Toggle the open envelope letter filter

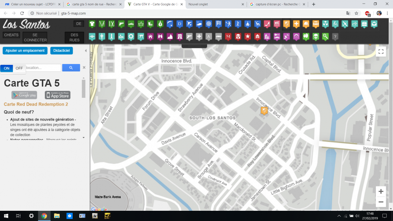click(x=374, y=24)
